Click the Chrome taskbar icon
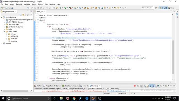 (74, 98)
